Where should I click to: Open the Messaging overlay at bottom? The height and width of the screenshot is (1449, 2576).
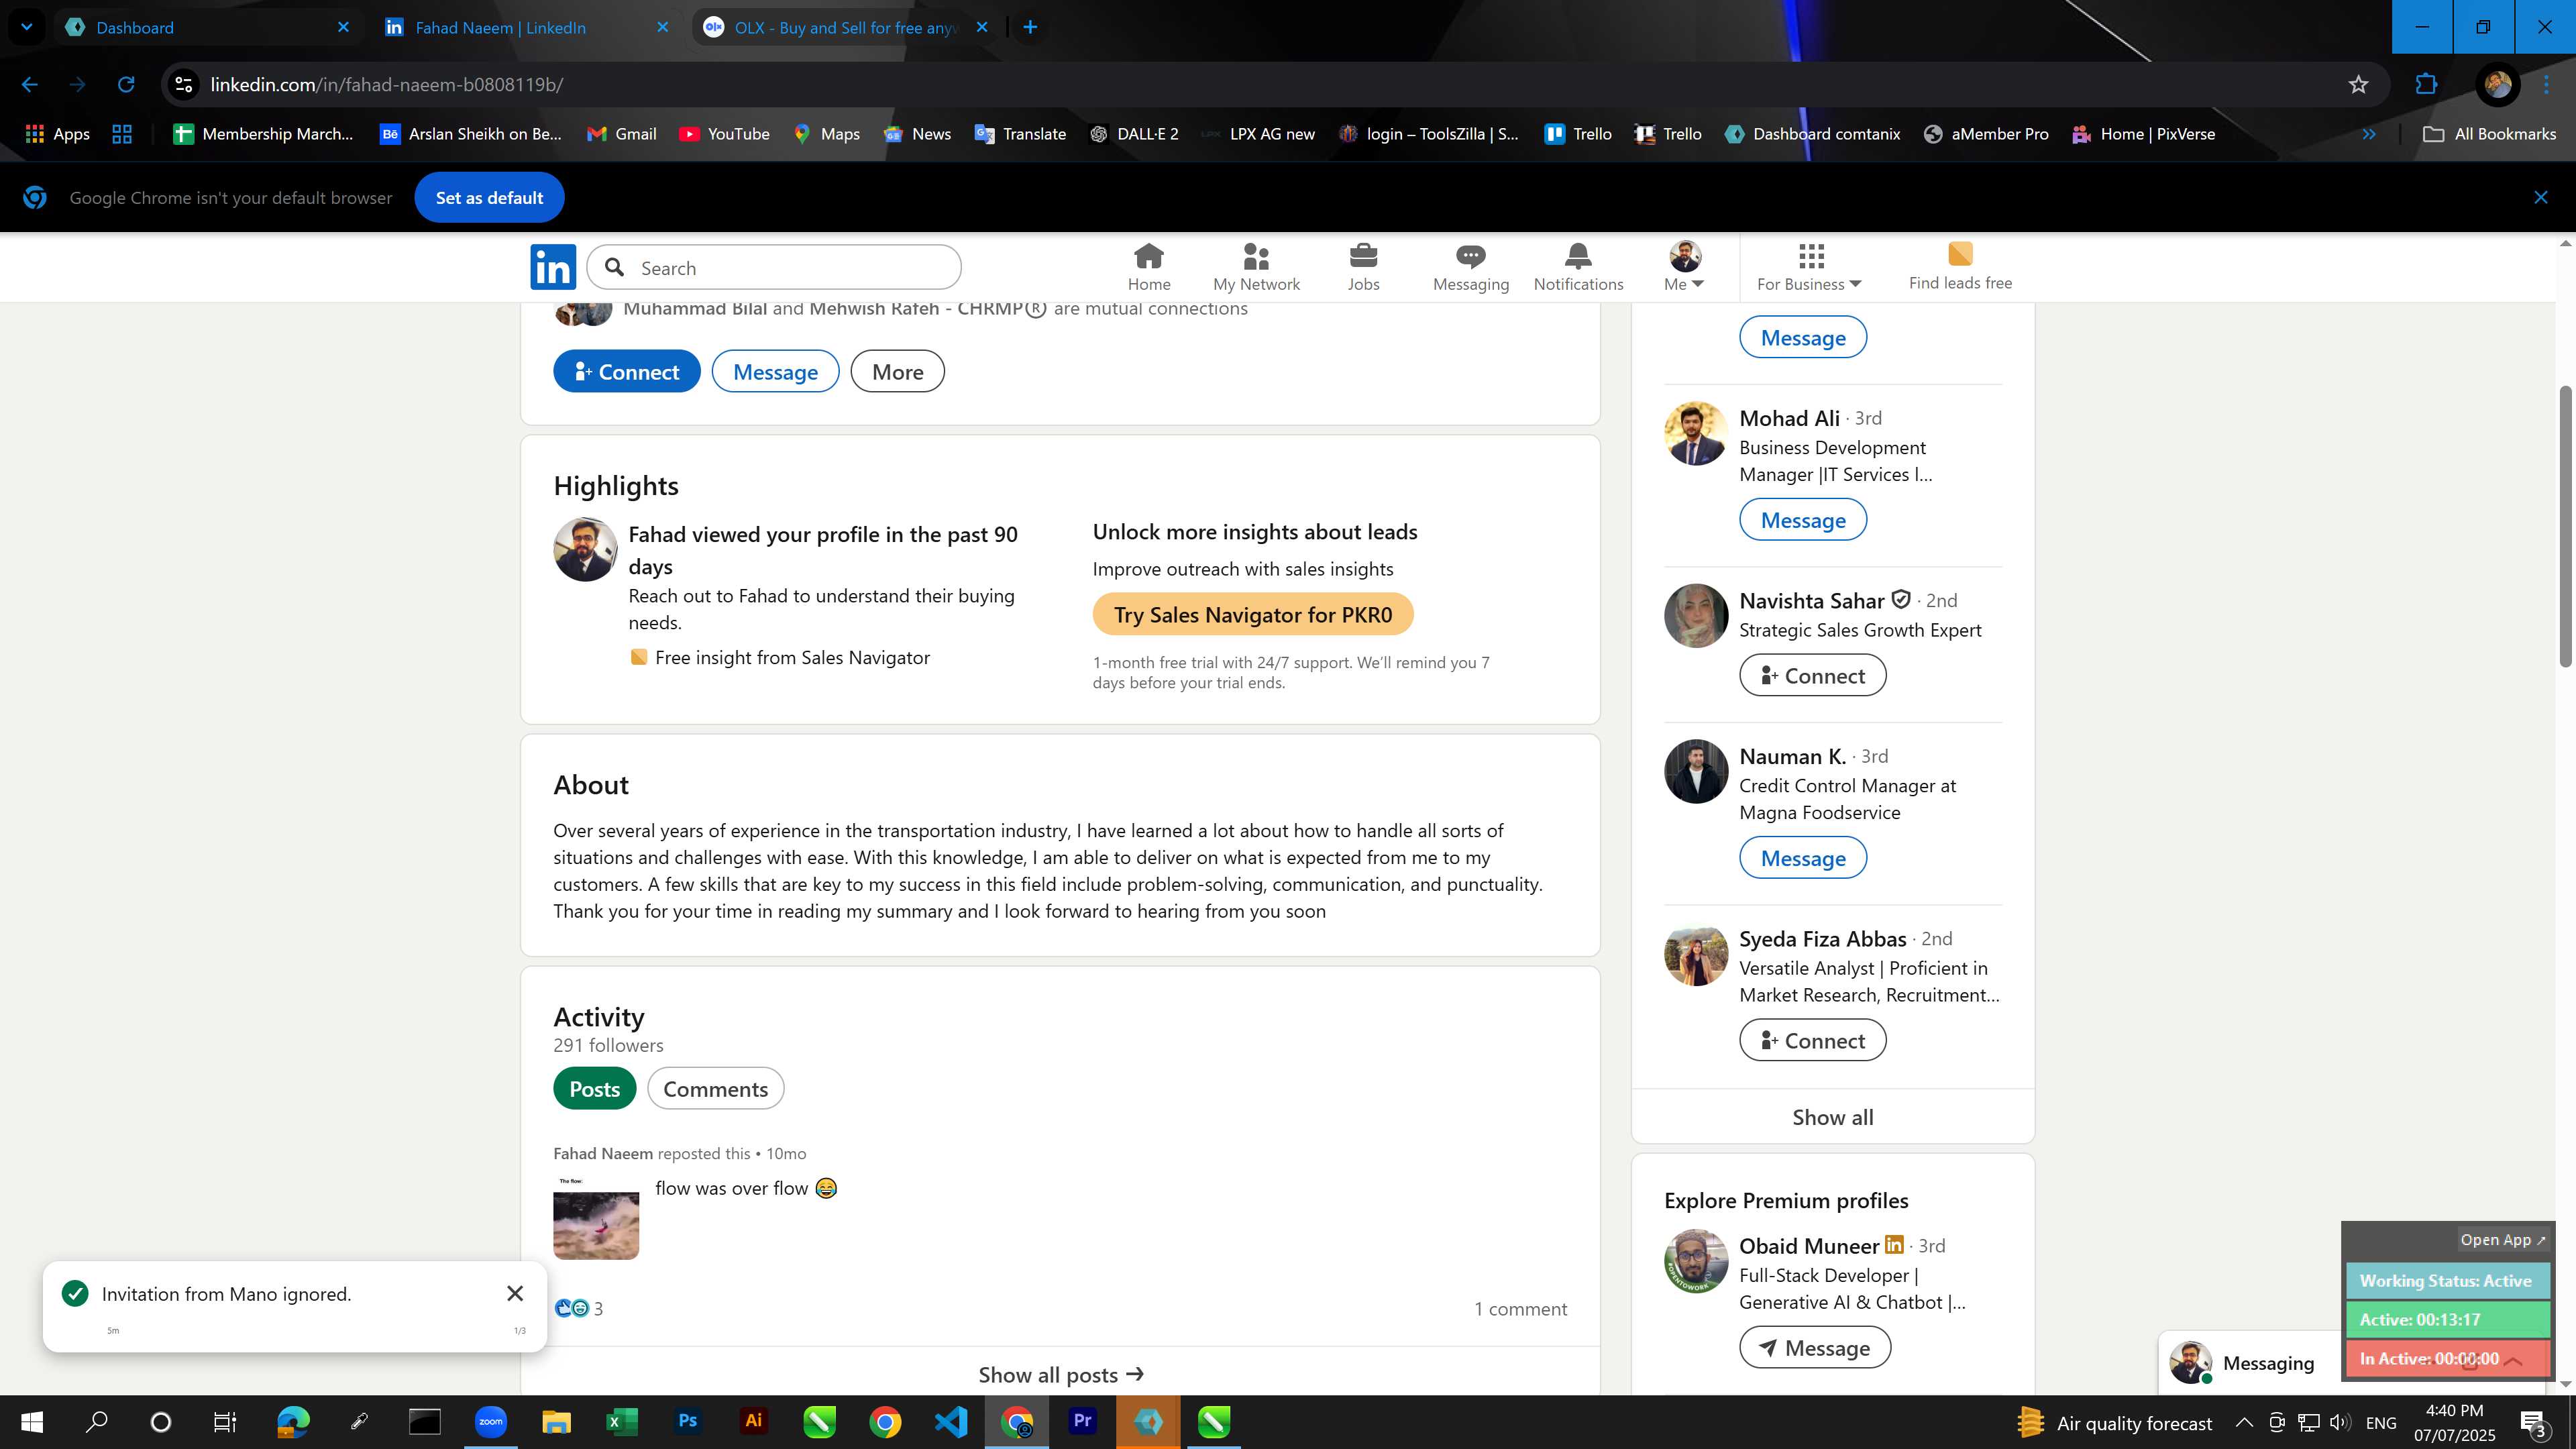tap(2267, 1363)
